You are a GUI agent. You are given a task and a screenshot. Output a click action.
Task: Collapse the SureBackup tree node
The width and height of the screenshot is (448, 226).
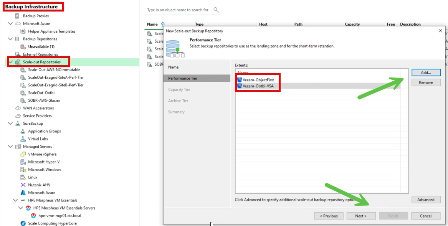coord(11,124)
